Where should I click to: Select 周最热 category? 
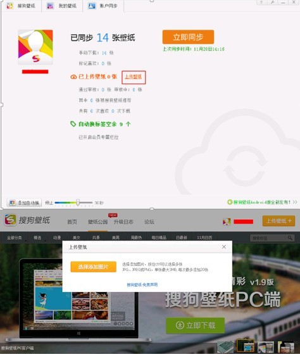tap(136, 237)
